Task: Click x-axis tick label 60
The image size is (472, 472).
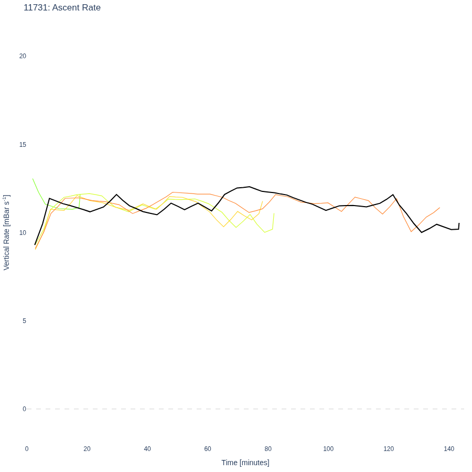Action: coord(208,449)
